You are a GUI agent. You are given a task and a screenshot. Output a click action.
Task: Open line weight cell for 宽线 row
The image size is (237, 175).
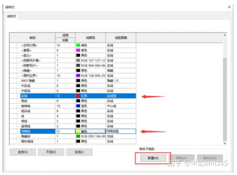click(65, 101)
